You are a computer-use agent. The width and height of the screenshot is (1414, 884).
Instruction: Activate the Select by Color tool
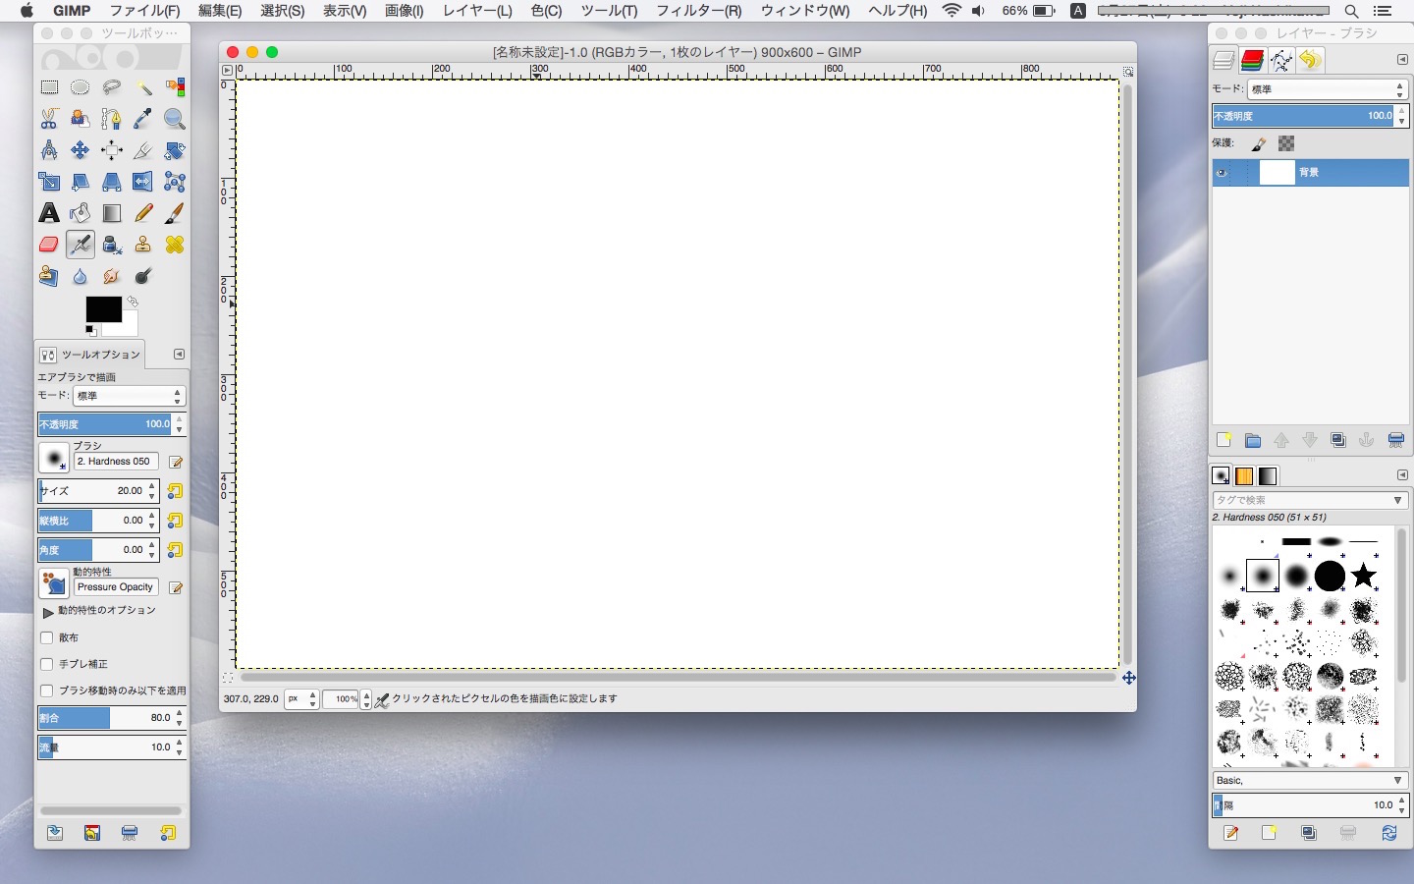tap(175, 87)
